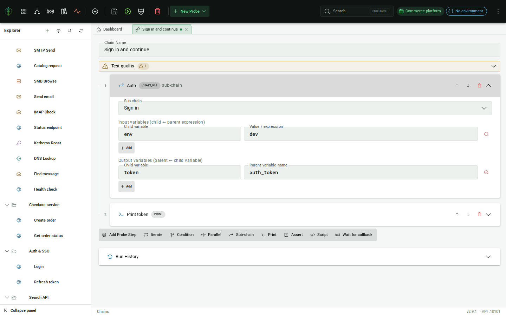Open the three-dot more options menu

coord(498,11)
